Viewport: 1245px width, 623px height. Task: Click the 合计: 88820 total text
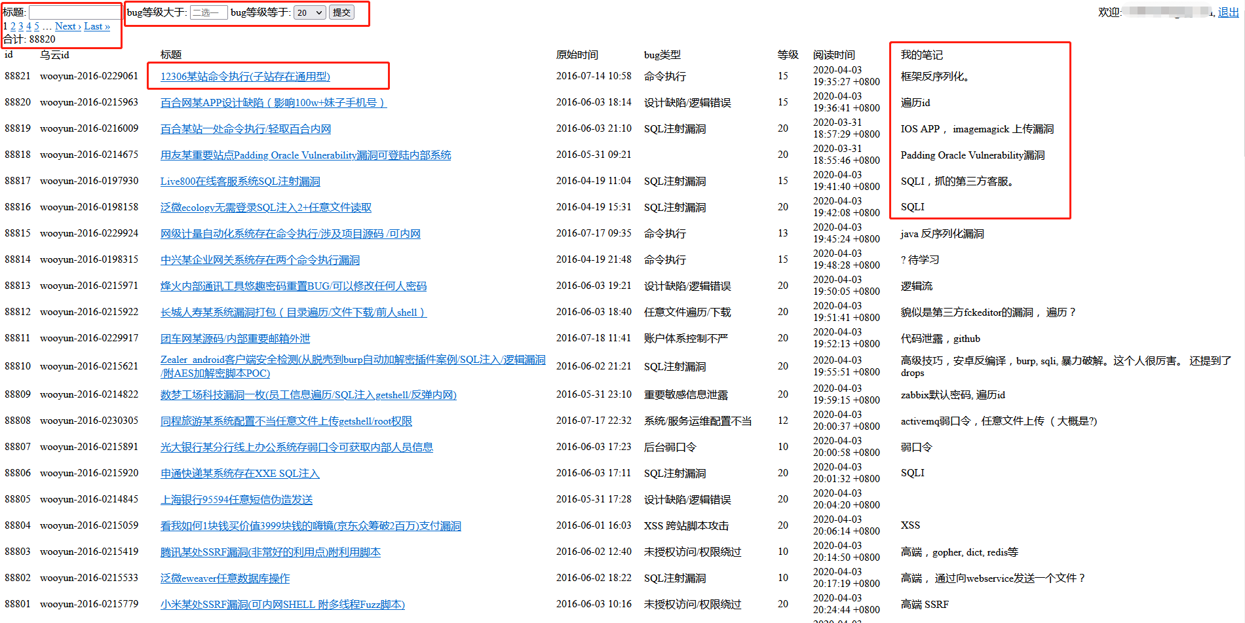click(x=29, y=39)
